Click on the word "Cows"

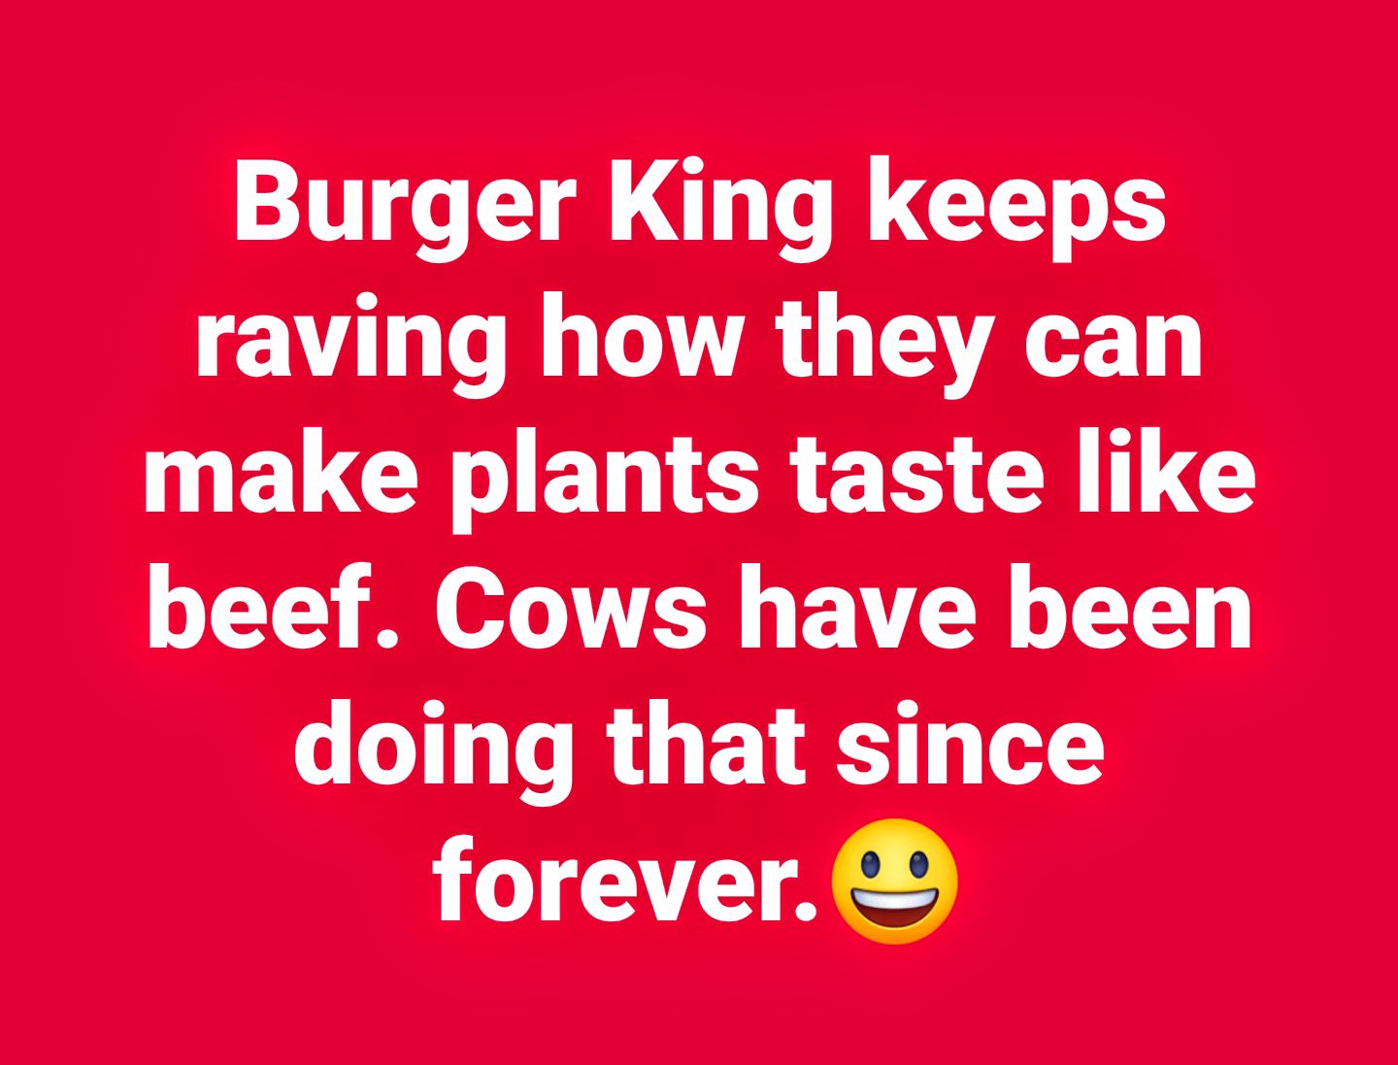coord(571,611)
